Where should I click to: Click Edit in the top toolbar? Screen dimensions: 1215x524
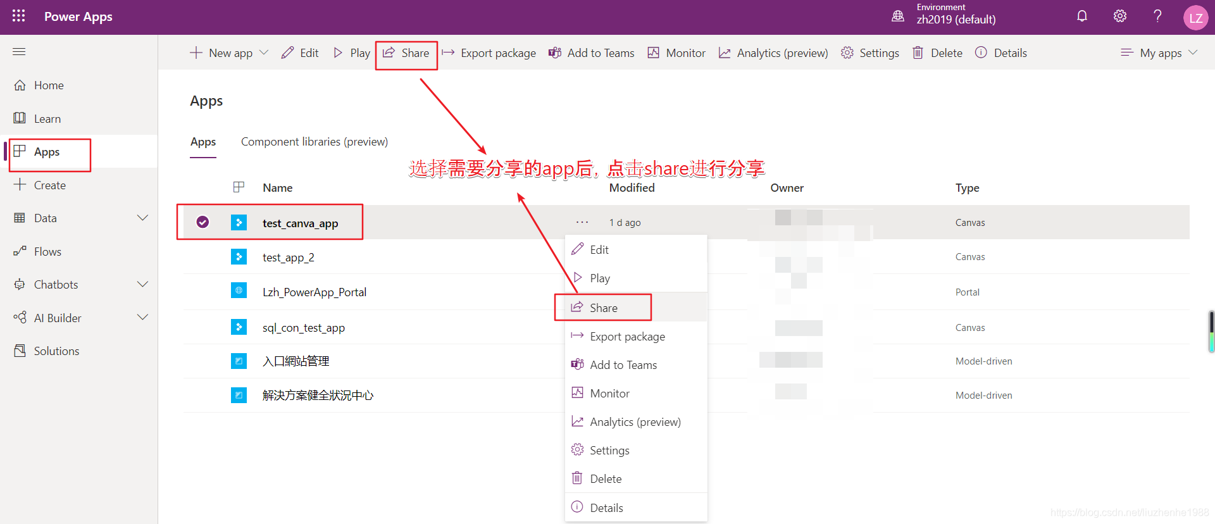[x=300, y=53]
